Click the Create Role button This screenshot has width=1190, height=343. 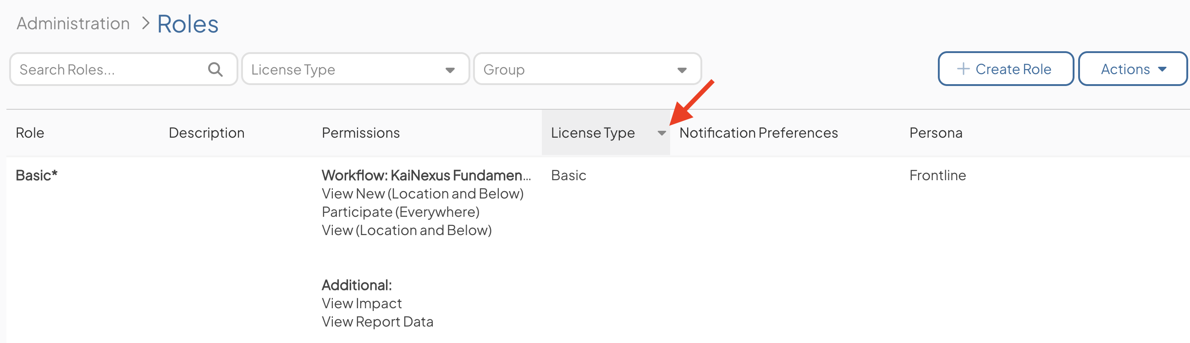[1005, 69]
